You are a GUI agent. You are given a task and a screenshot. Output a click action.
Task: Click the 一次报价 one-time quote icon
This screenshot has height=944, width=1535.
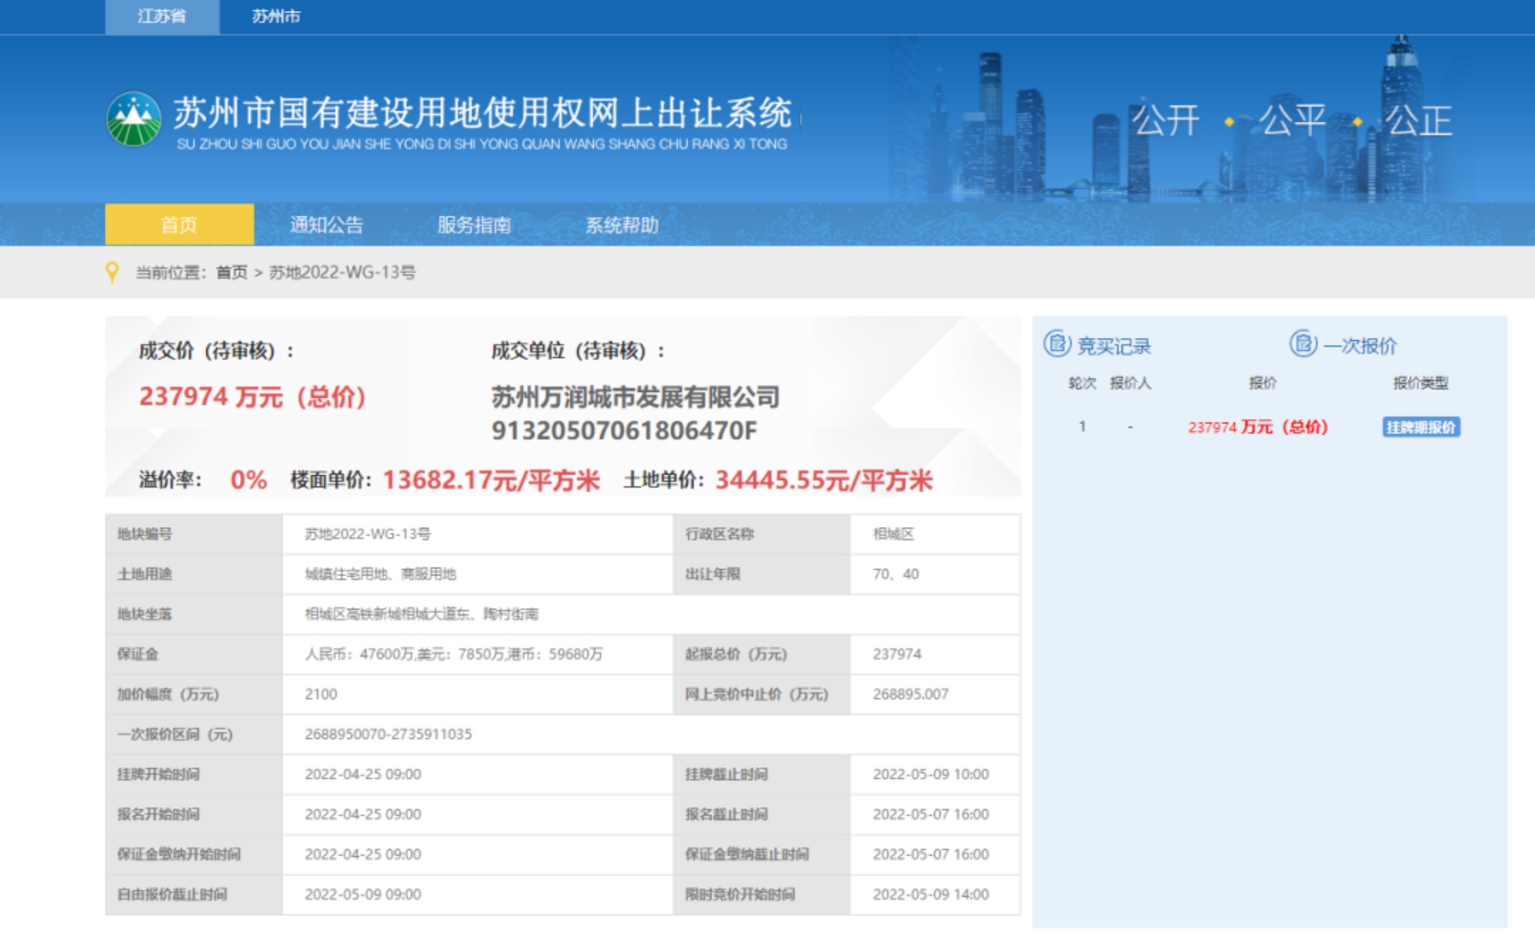pos(1303,344)
